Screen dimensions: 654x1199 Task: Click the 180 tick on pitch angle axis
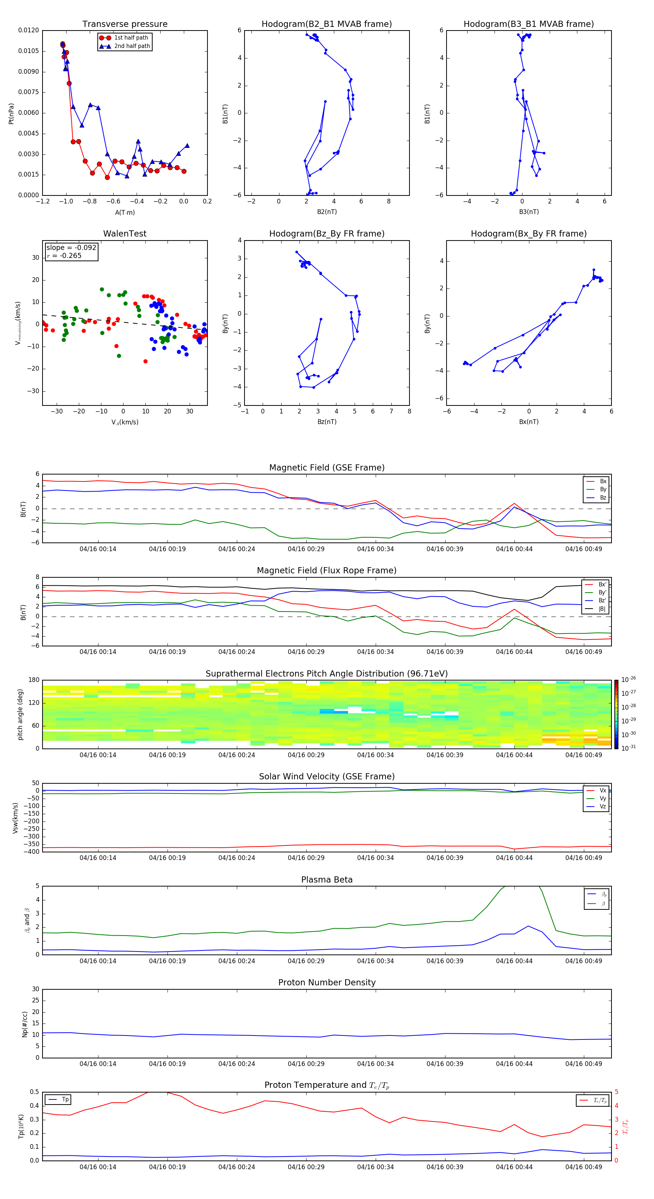pos(34,680)
